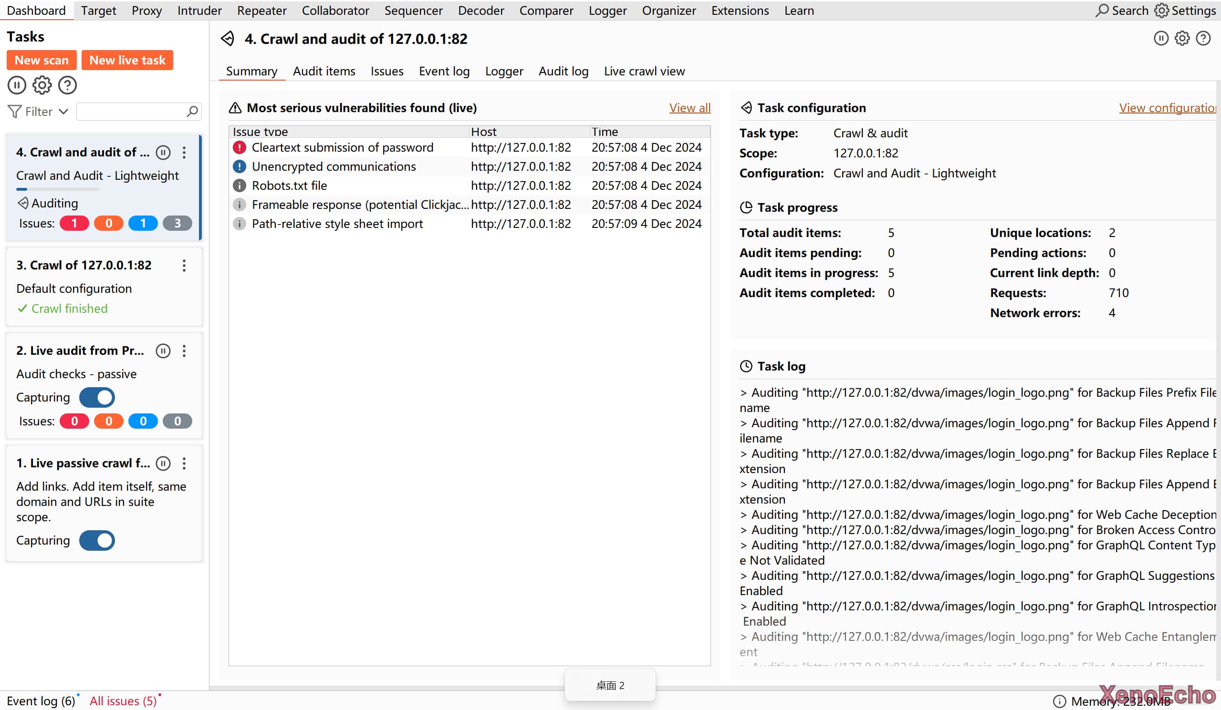Click the search magnifier in the task filter box
Screen dimensions: 1221x710
click(x=192, y=112)
